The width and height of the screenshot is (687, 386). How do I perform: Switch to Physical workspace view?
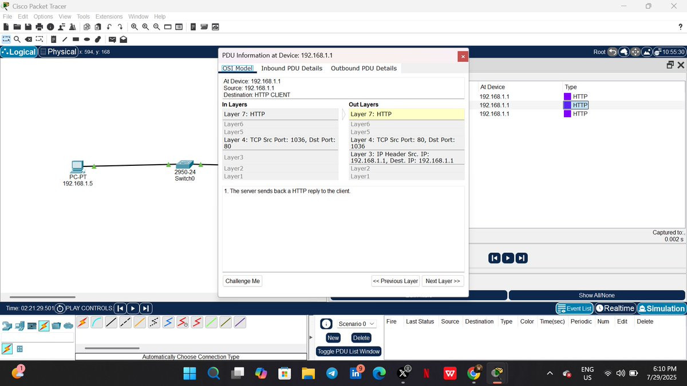[58, 51]
